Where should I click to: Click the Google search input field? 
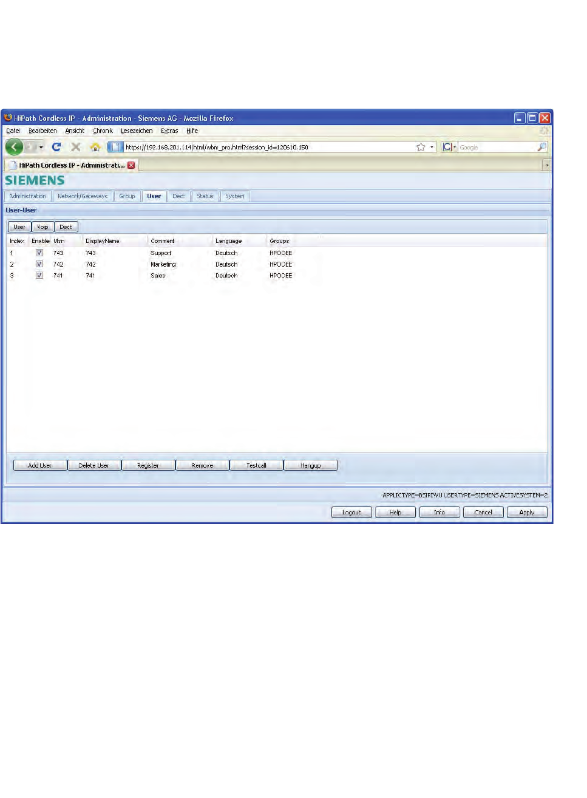pos(497,147)
